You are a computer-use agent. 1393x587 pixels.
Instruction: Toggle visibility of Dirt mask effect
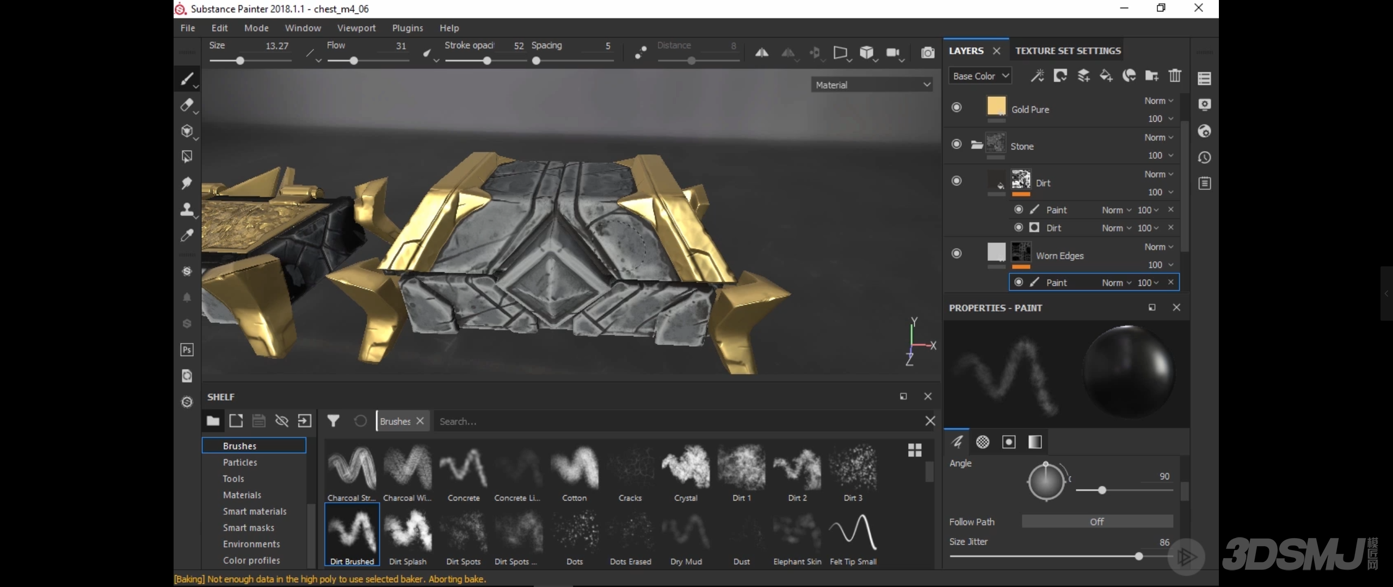pos(1019,227)
